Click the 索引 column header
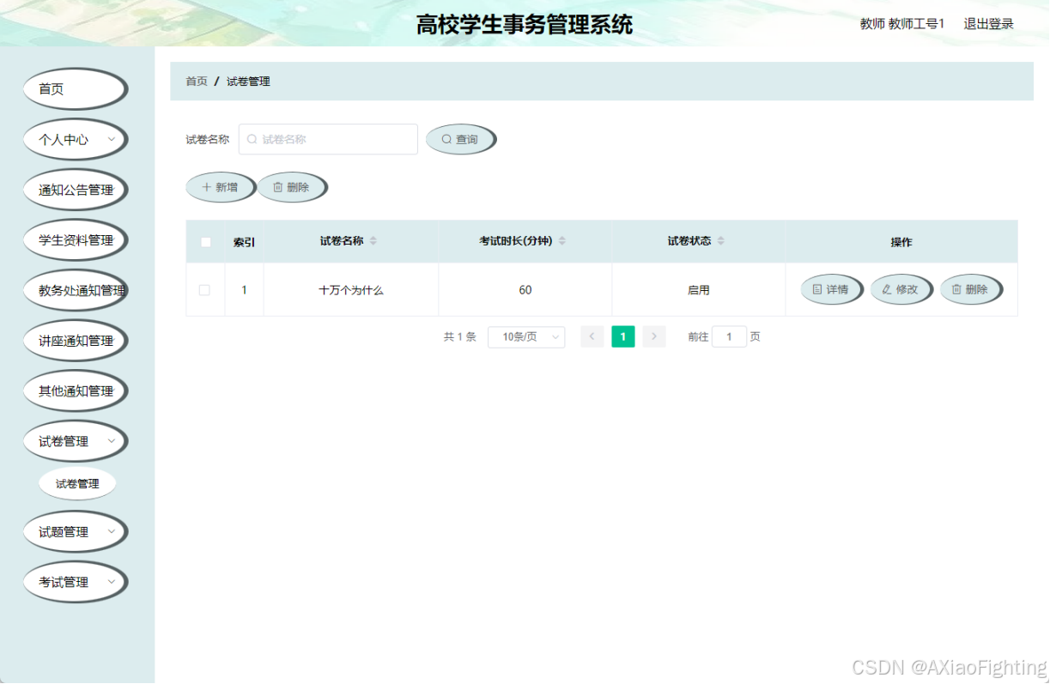 pyautogui.click(x=244, y=242)
